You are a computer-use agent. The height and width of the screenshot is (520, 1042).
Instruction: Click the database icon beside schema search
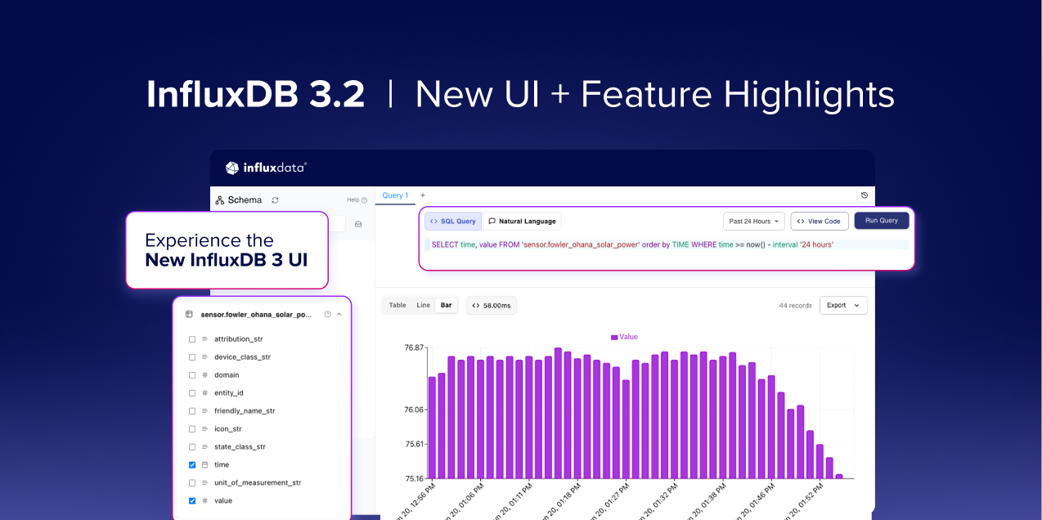[358, 224]
